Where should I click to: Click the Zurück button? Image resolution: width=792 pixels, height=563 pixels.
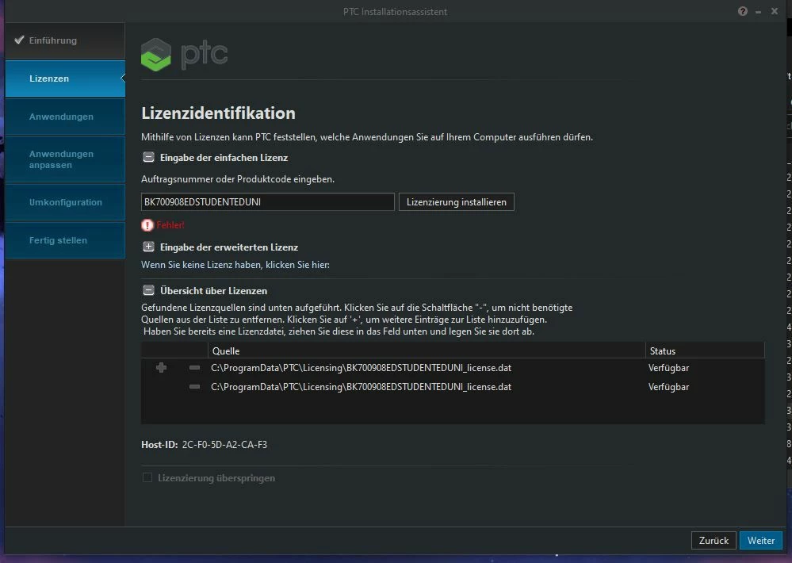click(714, 540)
